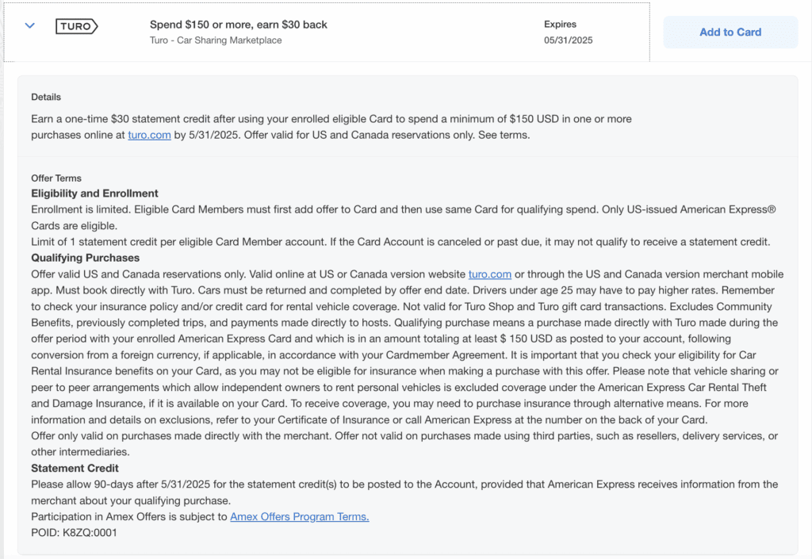Viewport: 812px width, 559px height.
Task: Click the Qualifying Purchases heading
Action: pos(85,258)
